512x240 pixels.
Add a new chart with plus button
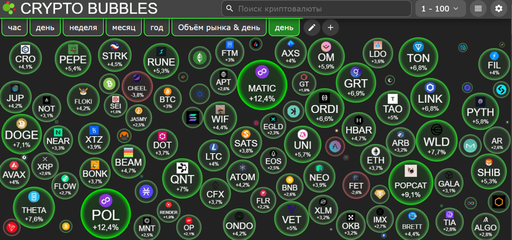coord(331,27)
